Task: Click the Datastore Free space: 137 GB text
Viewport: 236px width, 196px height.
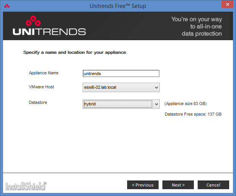Action: [193, 114]
